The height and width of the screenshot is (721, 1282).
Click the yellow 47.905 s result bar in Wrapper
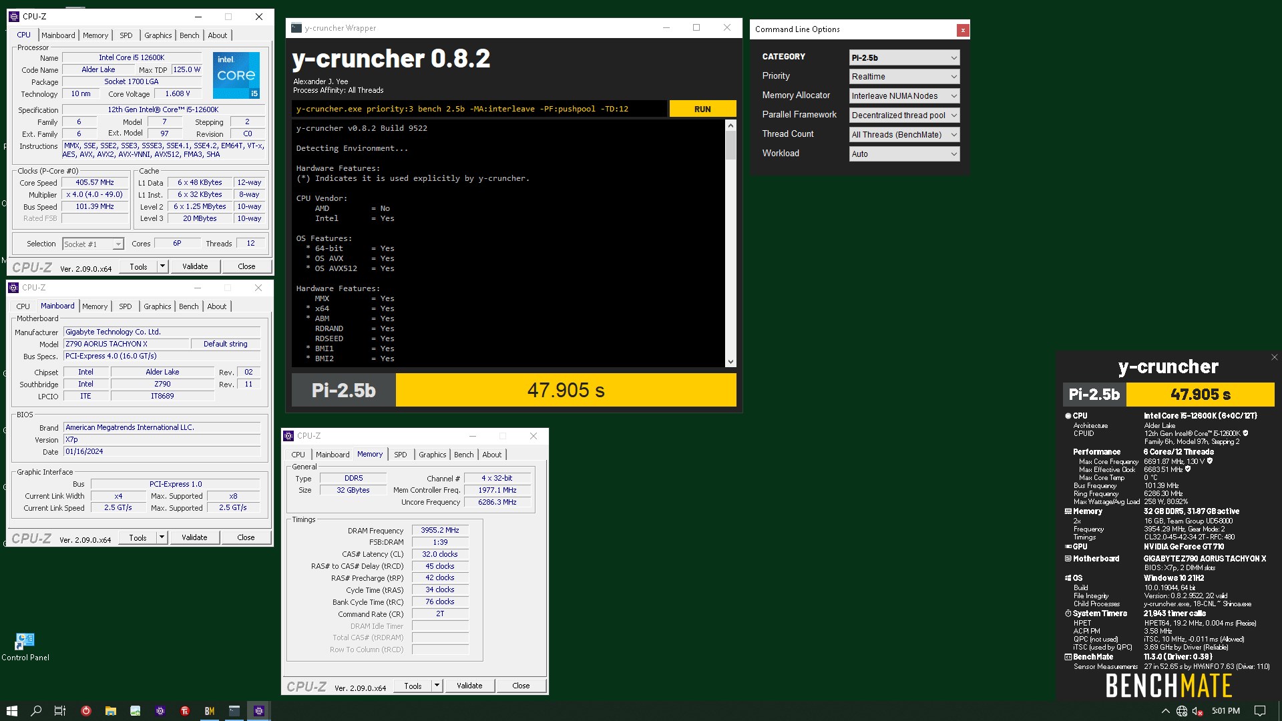(566, 390)
